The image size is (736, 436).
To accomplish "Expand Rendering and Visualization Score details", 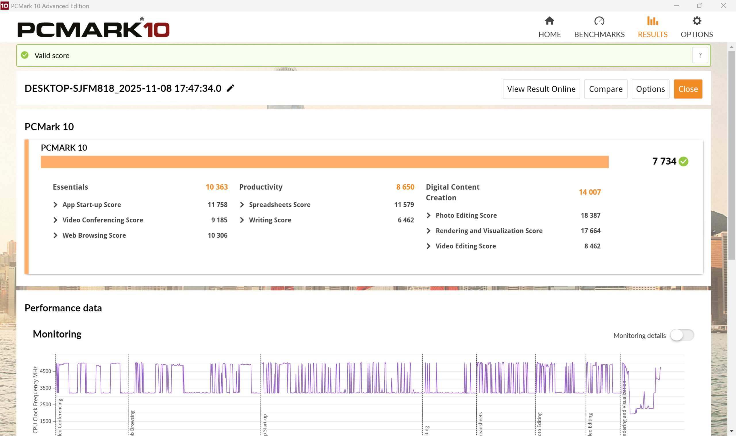I will click(x=428, y=231).
